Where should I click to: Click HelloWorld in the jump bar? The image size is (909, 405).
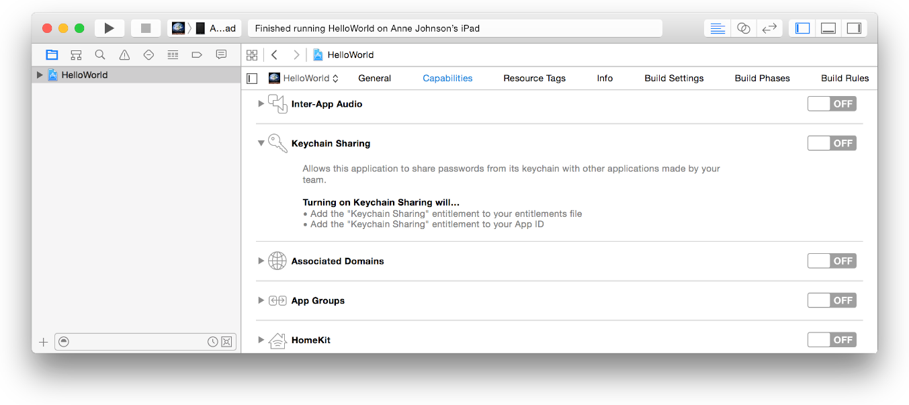point(343,55)
